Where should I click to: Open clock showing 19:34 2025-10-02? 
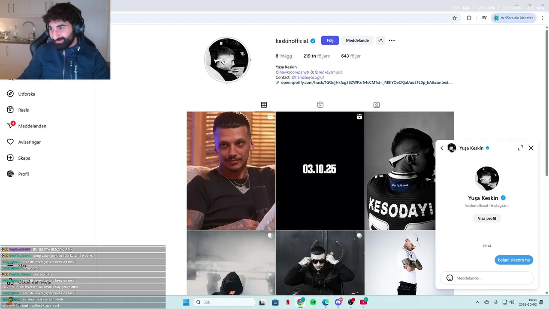point(528,302)
